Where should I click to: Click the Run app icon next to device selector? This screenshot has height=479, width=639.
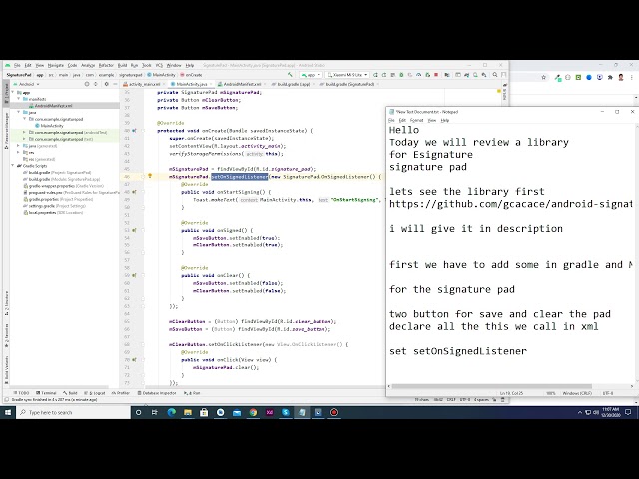[x=375, y=75]
